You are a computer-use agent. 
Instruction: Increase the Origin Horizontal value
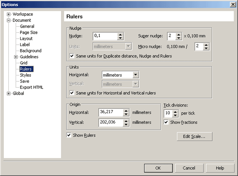[126, 111]
